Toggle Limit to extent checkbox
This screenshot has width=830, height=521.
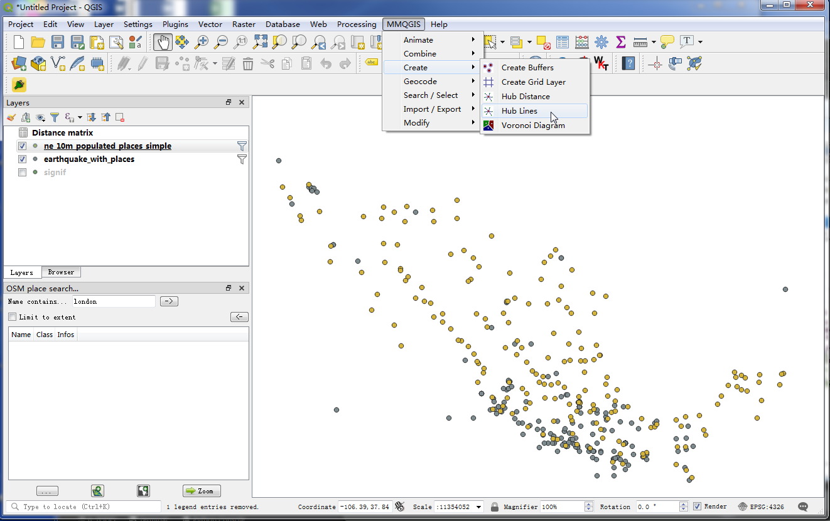(13, 317)
